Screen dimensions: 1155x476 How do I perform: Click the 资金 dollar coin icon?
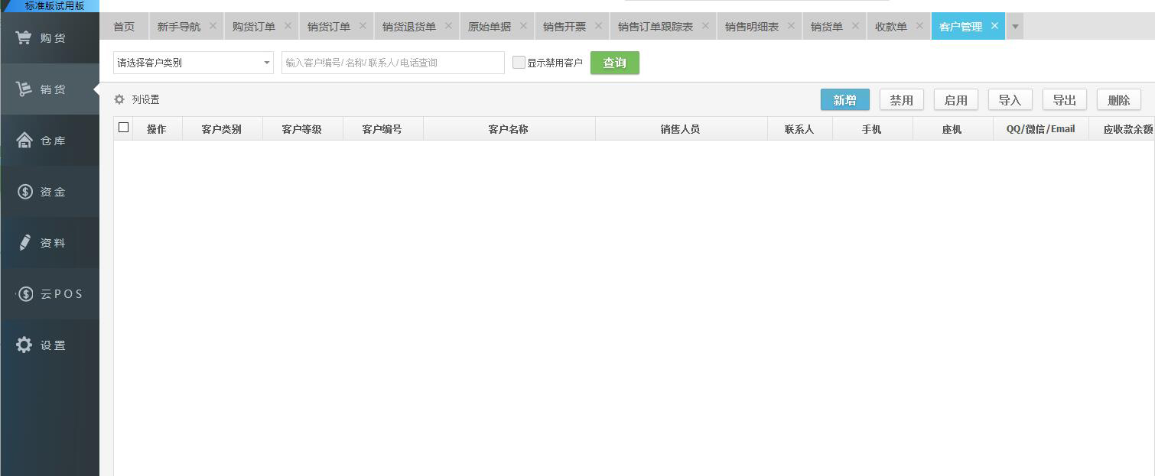point(24,192)
